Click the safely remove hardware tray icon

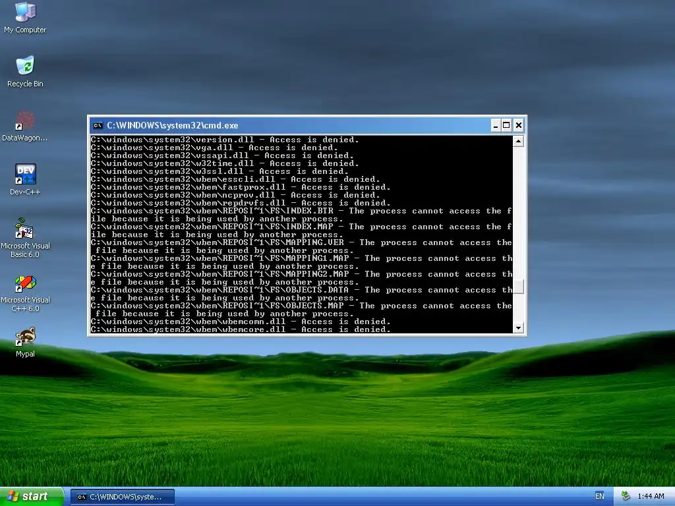click(x=626, y=497)
